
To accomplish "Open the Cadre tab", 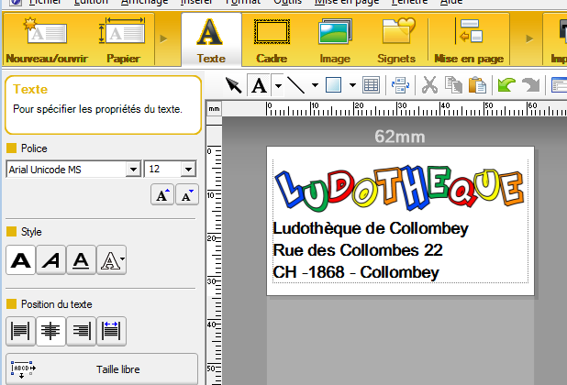I will [272, 39].
